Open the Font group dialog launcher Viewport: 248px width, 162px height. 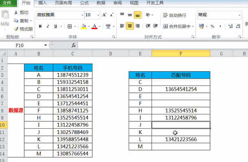pyautogui.click(x=114, y=37)
